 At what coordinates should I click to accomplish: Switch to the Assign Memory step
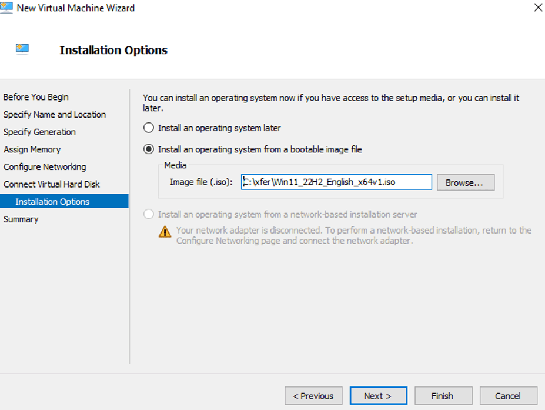(32, 149)
